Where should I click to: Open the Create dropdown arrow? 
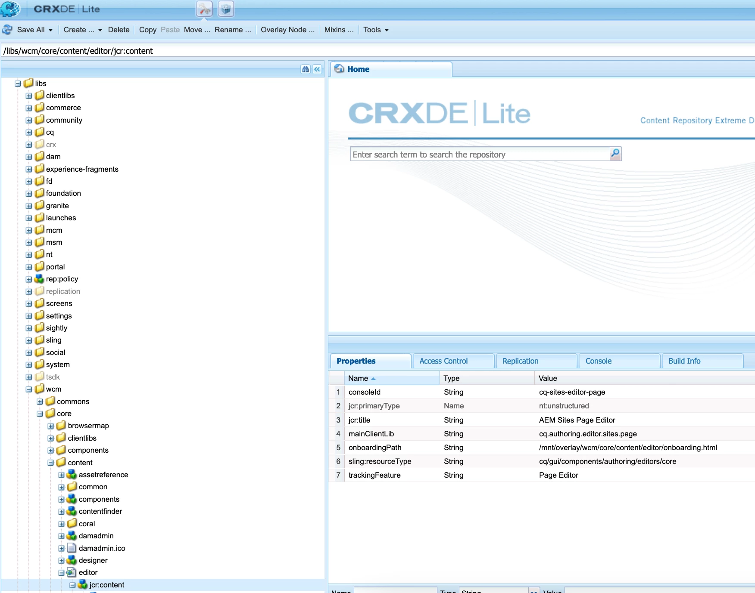click(100, 30)
